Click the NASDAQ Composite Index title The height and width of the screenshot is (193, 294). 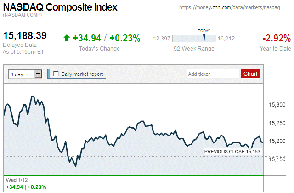60,8
